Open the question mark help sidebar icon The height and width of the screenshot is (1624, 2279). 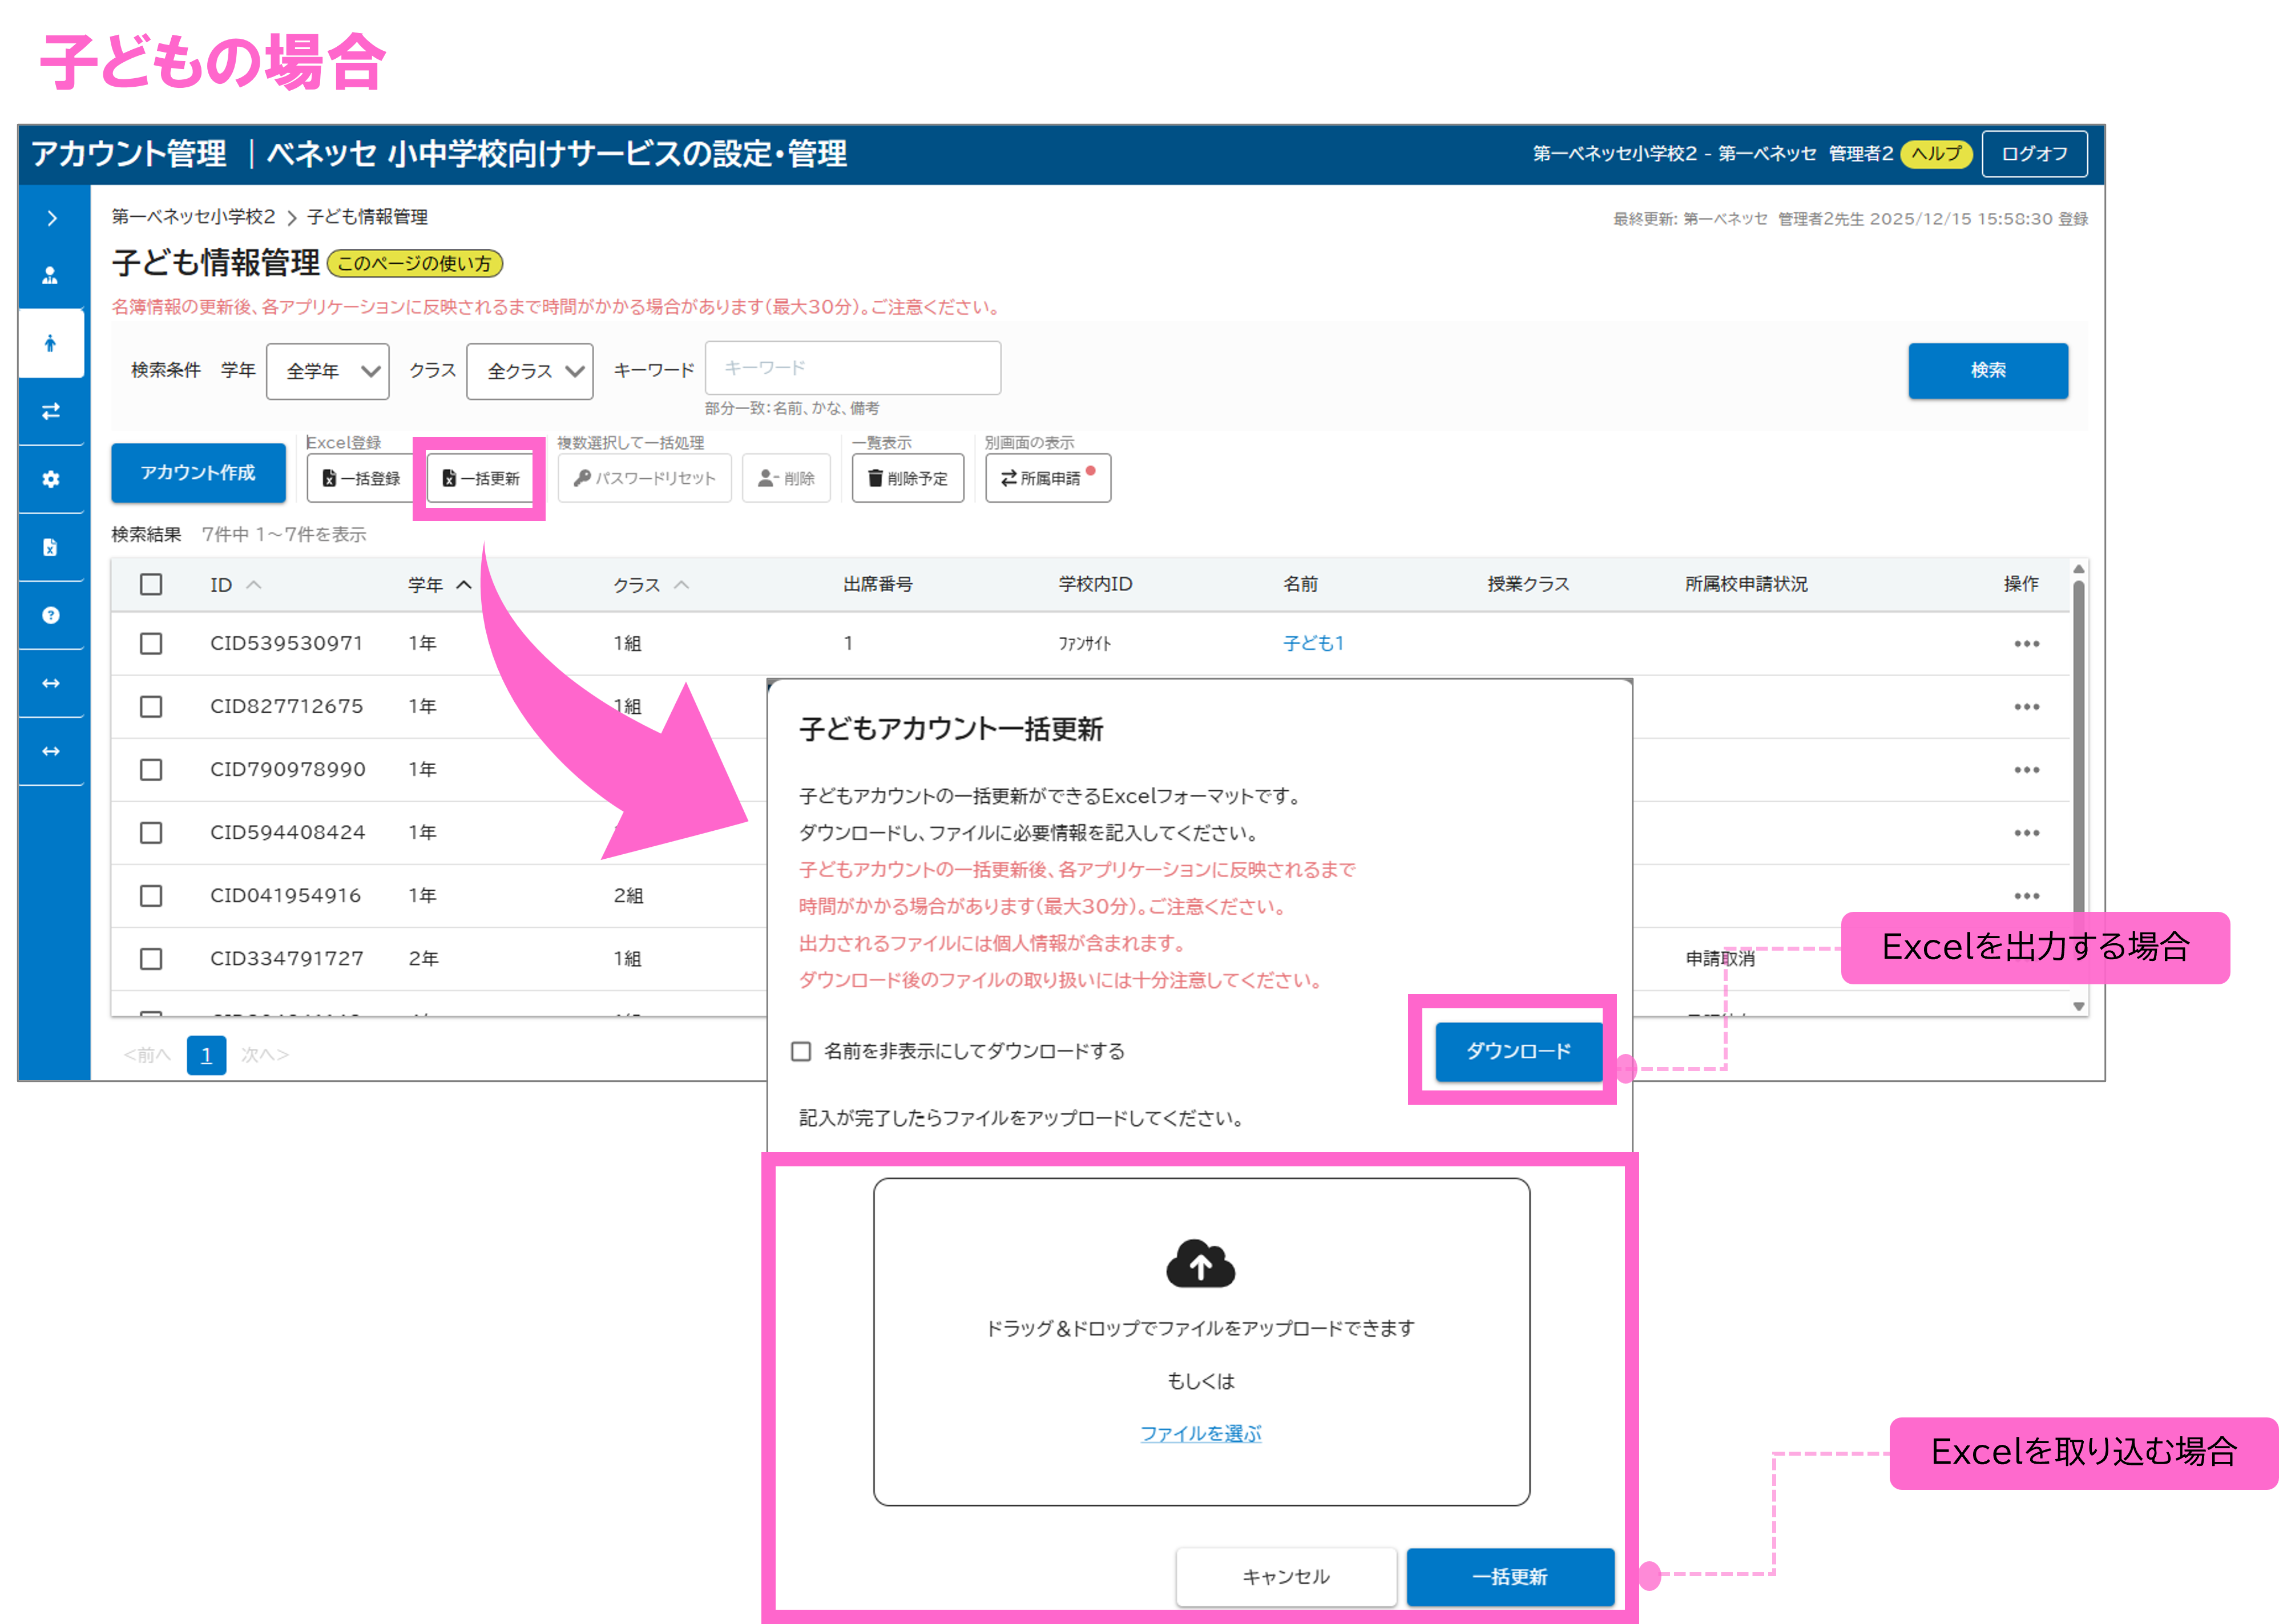50,615
